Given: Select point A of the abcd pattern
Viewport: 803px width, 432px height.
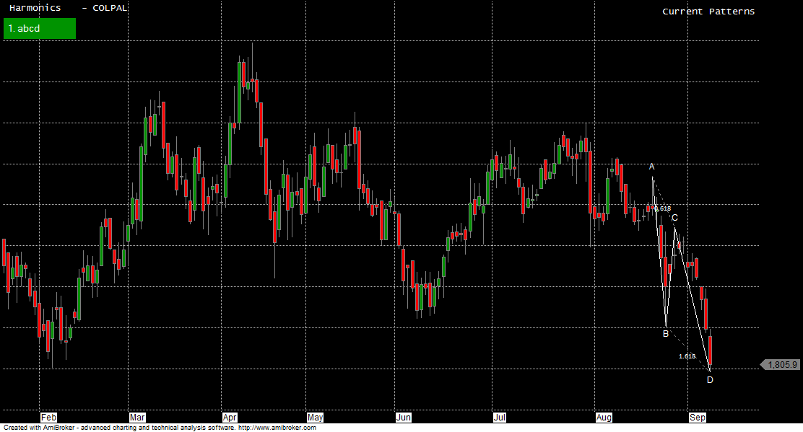Looking at the screenshot, I should 651,167.
